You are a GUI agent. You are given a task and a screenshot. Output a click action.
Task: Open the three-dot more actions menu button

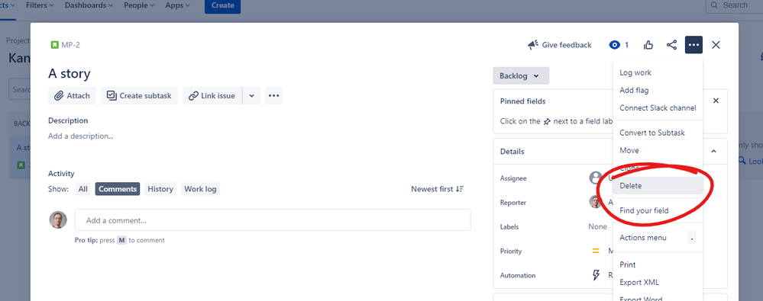pyautogui.click(x=694, y=45)
